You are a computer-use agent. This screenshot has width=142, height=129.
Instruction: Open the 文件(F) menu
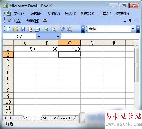(19, 14)
